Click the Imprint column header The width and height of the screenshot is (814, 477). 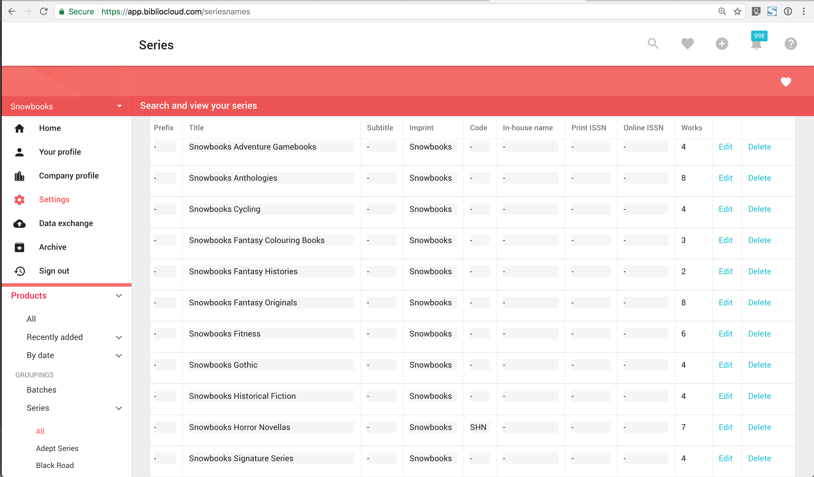[x=421, y=127]
